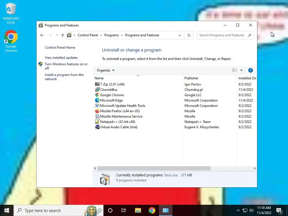The height and width of the screenshot is (216, 288).
Task: Refresh the Programs and Features list
Action: (189, 35)
